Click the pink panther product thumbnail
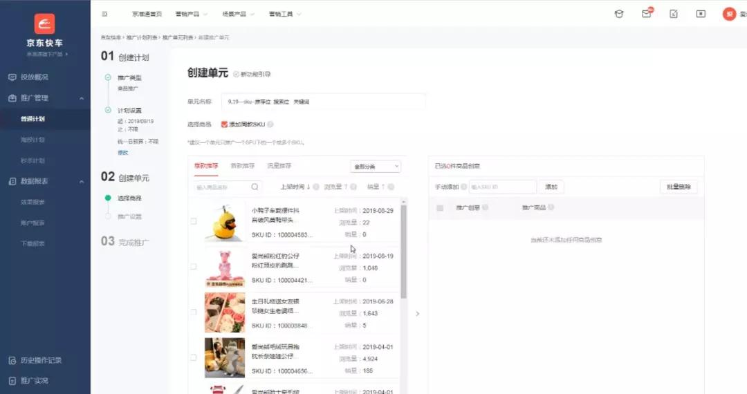Screen dimensions: 747x394 click(224, 268)
